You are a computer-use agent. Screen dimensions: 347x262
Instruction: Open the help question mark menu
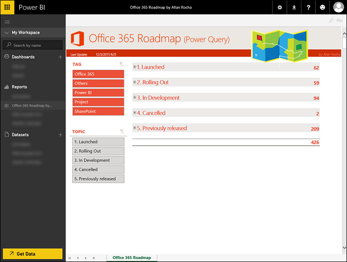(x=308, y=8)
